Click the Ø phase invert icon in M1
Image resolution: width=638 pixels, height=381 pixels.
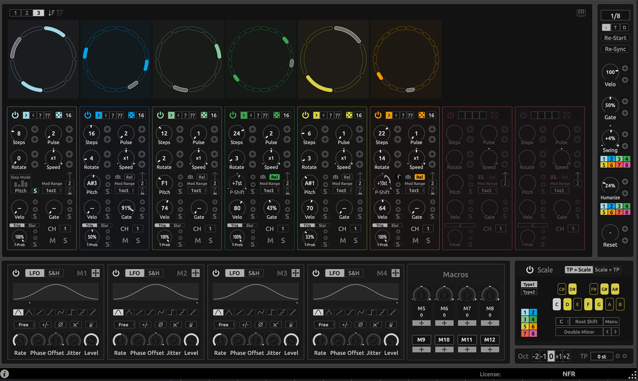pyautogui.click(x=60, y=324)
